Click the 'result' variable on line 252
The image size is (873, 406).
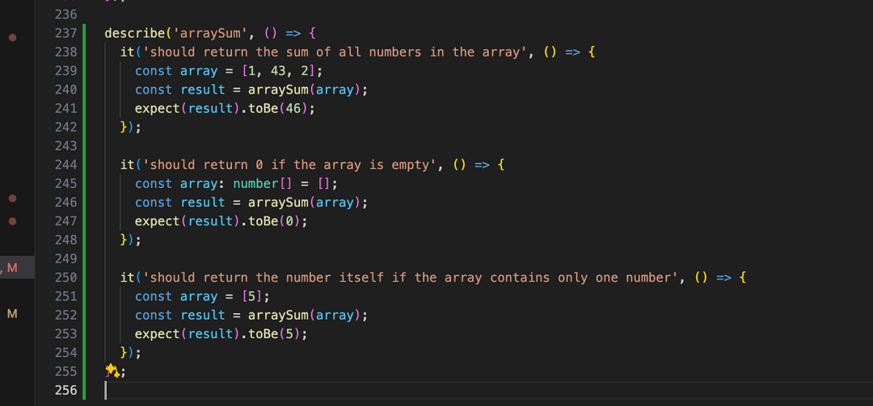(x=203, y=316)
